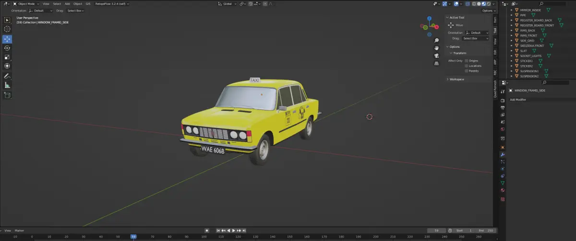Toggle Parents checkbox under Affect Only
The height and width of the screenshot is (241, 576).
[x=466, y=71]
